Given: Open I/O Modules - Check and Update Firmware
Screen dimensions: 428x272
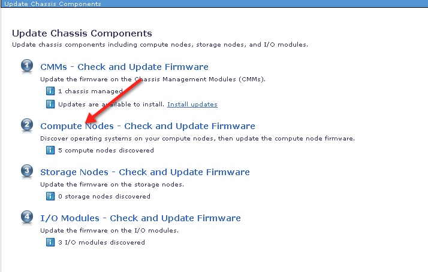Looking at the screenshot, I should 141,218.
